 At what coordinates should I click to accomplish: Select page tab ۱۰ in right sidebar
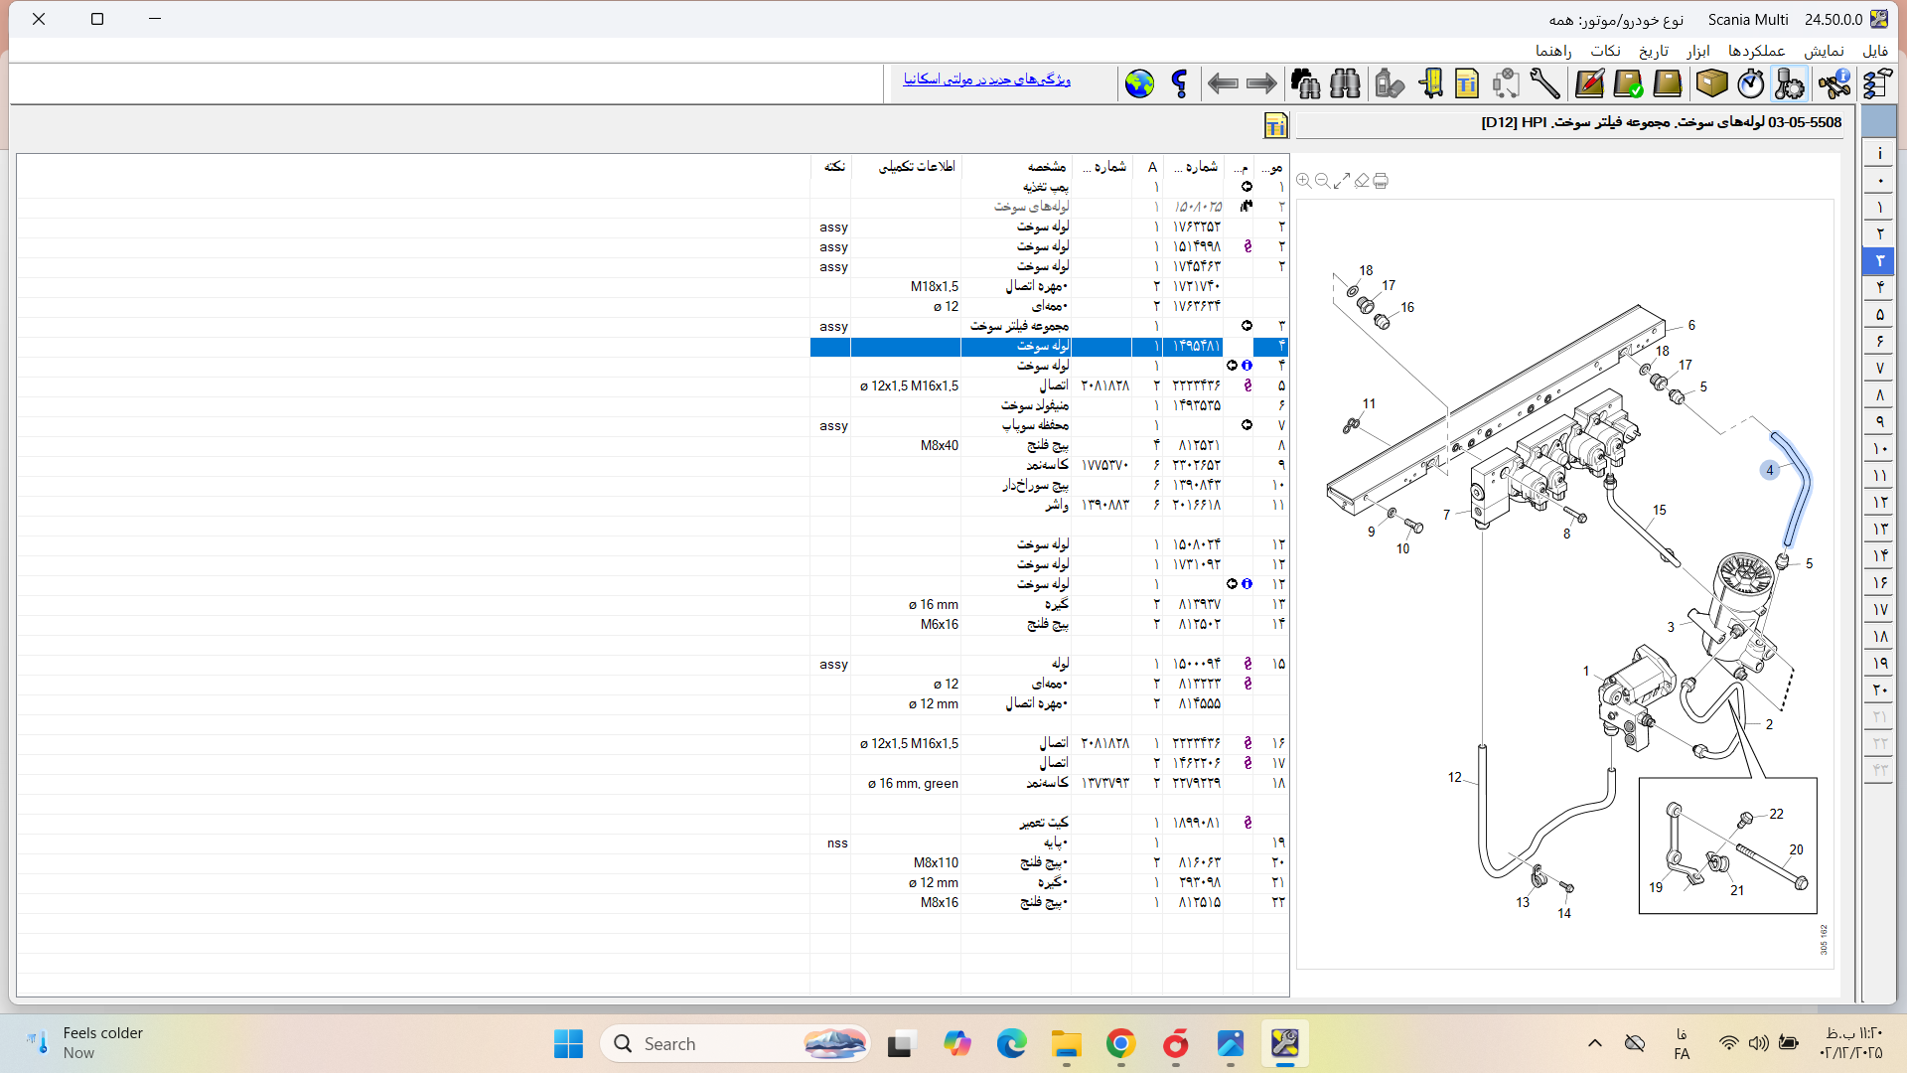click(1878, 449)
